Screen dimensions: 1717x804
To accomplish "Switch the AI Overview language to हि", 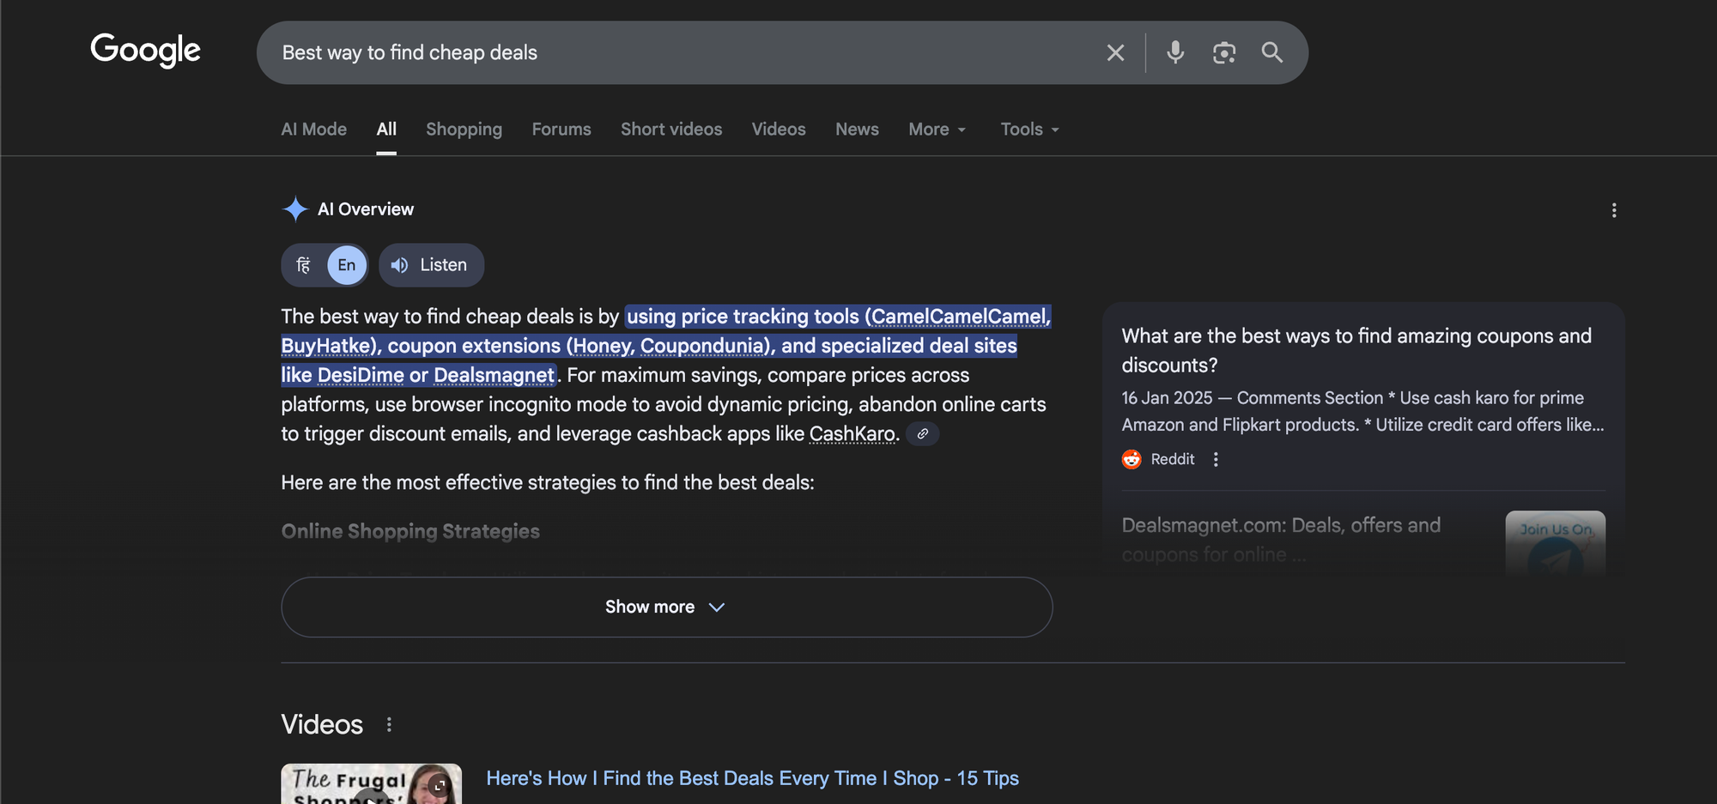I will tap(302, 264).
